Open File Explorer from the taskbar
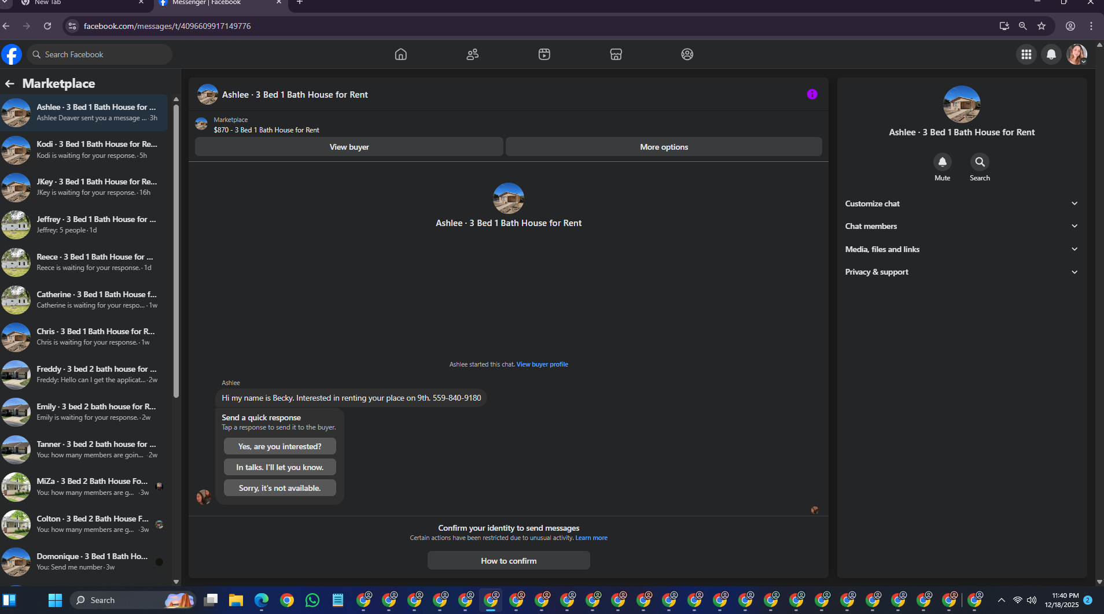Image resolution: width=1104 pixels, height=614 pixels. tap(236, 600)
